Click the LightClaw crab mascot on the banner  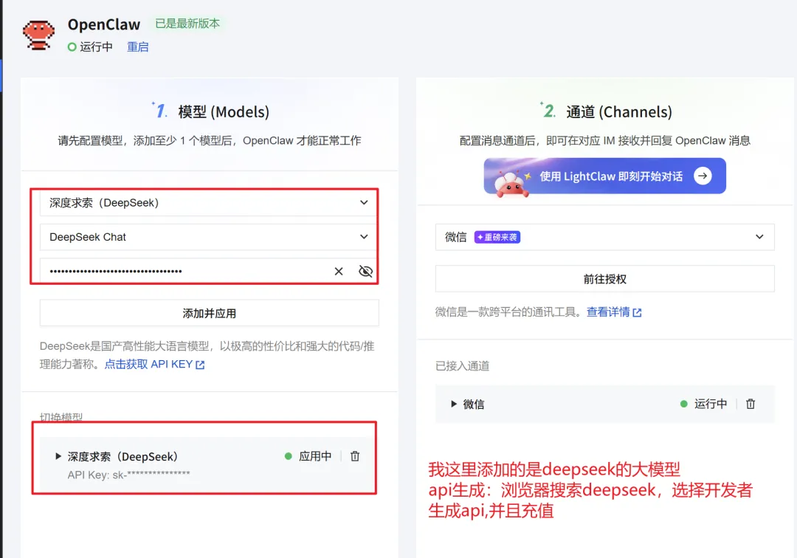[511, 184]
